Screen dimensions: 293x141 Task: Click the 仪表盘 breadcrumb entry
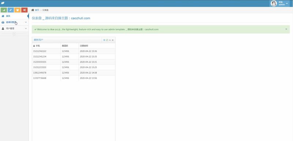pos(45,10)
